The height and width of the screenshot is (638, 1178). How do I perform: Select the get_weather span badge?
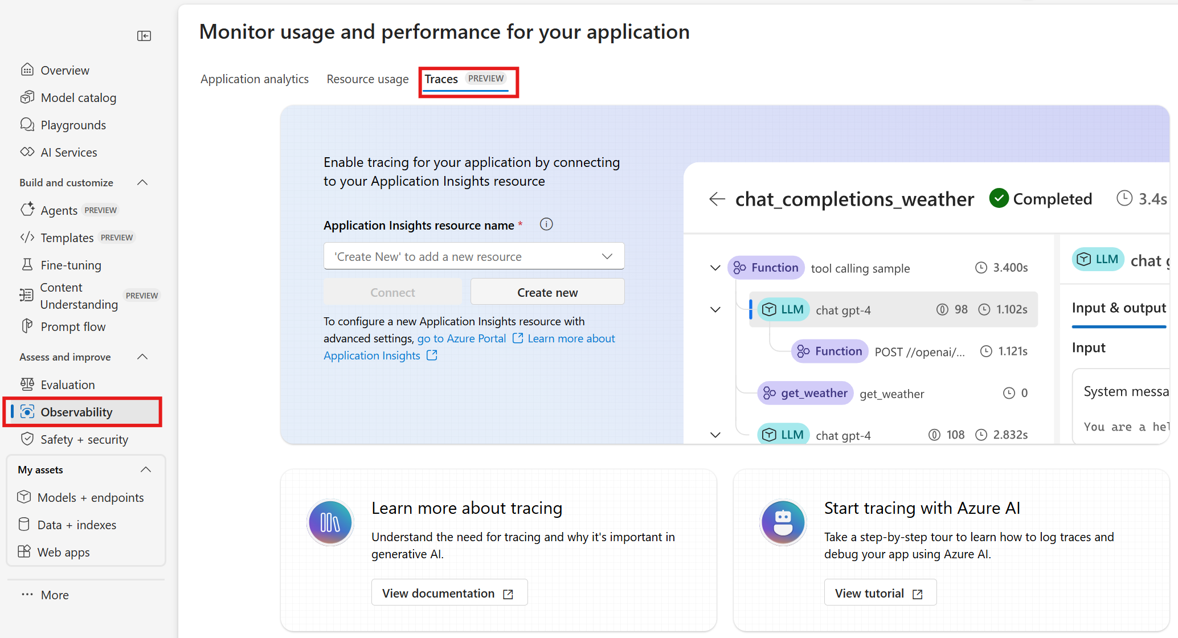pyautogui.click(x=805, y=393)
